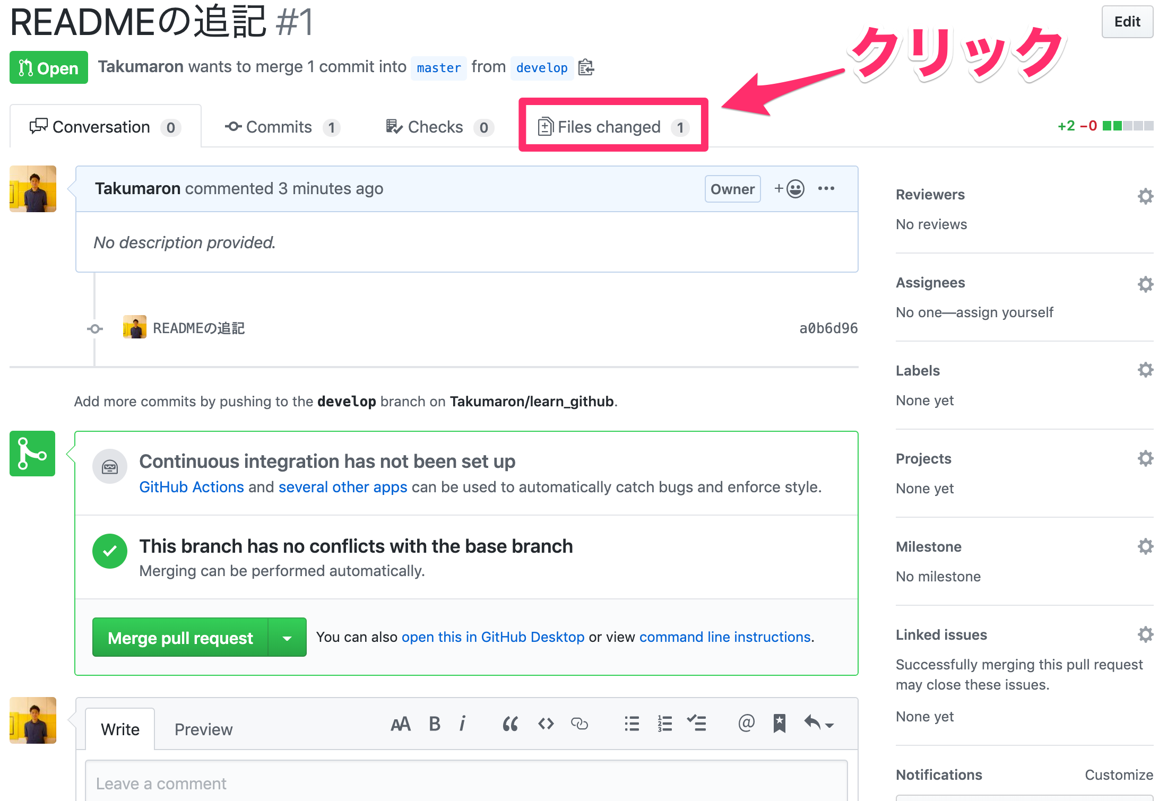The height and width of the screenshot is (801, 1176).
Task: Click Takumaron avatar beside the first comment
Action: pos(33,189)
